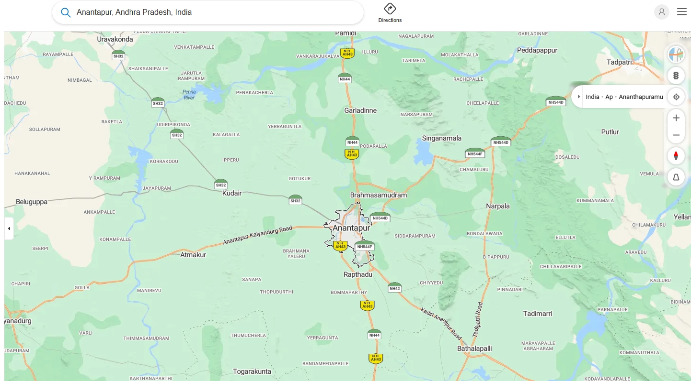This screenshot has width=691, height=381.
Task: Select India in the breadcrumb
Action: coord(592,97)
